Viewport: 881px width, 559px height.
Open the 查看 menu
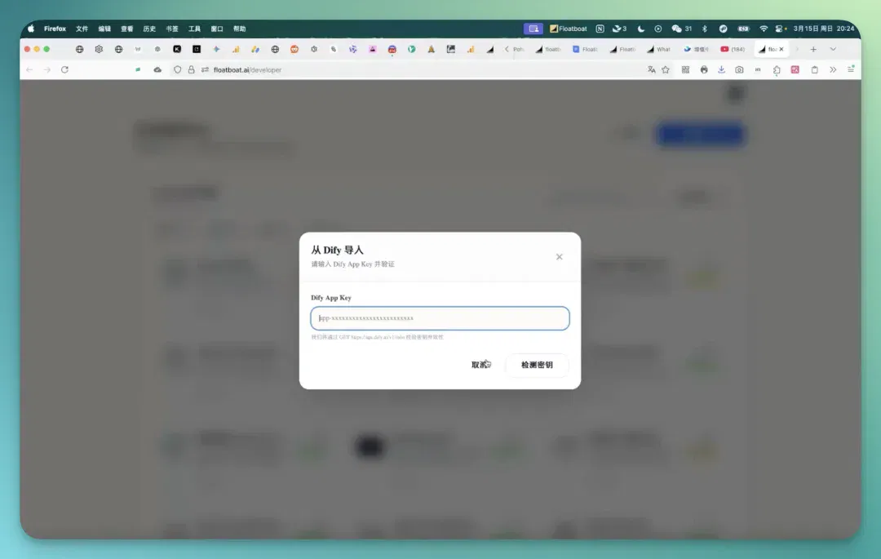(127, 29)
